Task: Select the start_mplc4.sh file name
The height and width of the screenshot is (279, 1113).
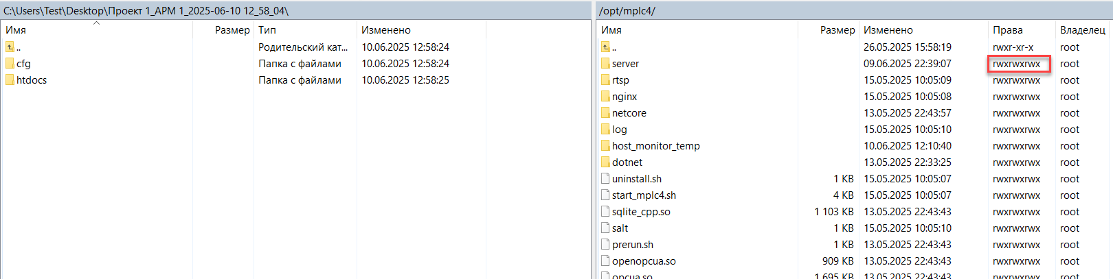Action: tap(644, 195)
